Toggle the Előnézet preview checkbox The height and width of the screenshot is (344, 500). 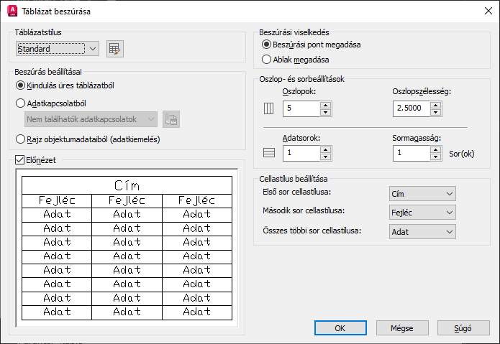20,159
